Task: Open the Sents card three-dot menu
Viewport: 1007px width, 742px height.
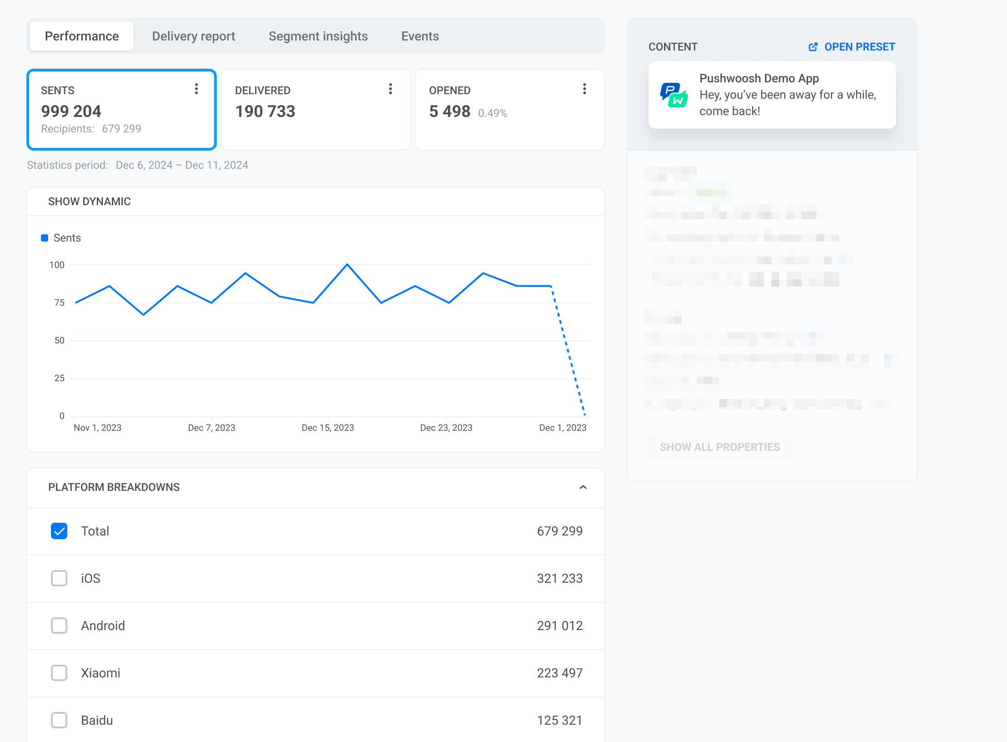Action: (196, 89)
